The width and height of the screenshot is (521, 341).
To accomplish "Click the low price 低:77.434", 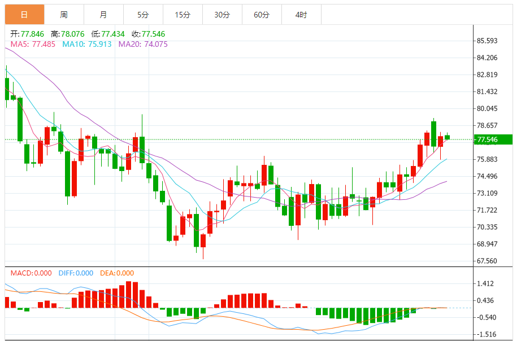I will pyautogui.click(x=108, y=34).
